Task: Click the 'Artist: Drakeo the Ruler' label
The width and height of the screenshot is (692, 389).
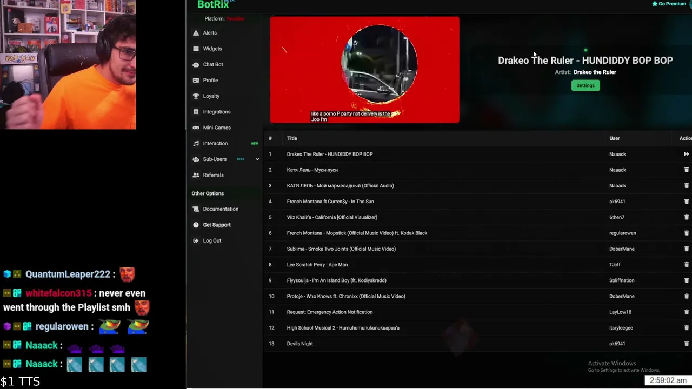Action: (585, 72)
